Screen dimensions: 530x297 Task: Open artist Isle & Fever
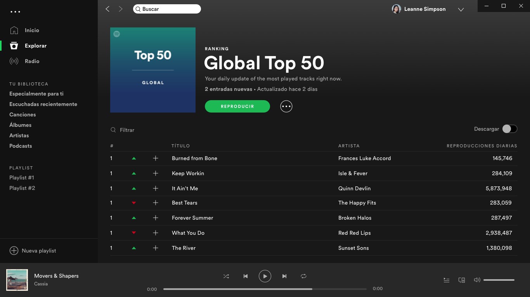click(353, 173)
